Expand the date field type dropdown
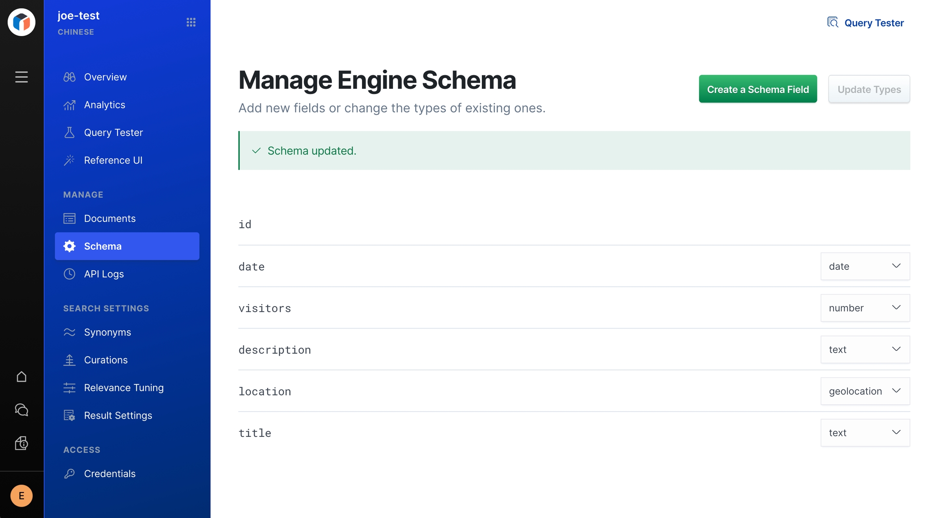Image resolution: width=936 pixels, height=518 pixels. click(x=865, y=266)
